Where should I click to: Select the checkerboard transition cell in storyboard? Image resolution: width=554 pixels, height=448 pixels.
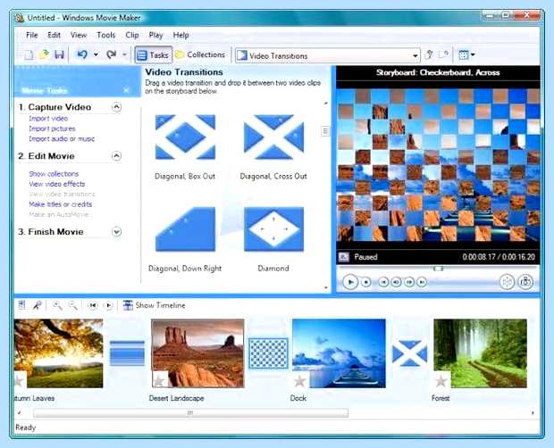click(x=269, y=353)
